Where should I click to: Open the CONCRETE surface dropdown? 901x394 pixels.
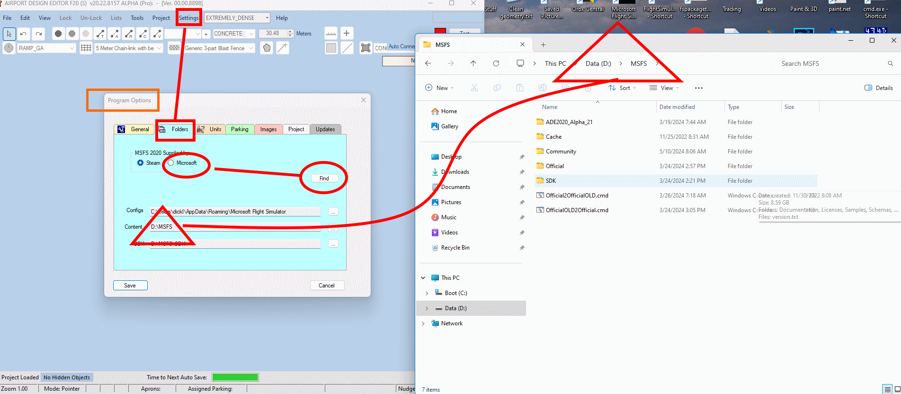(x=251, y=34)
